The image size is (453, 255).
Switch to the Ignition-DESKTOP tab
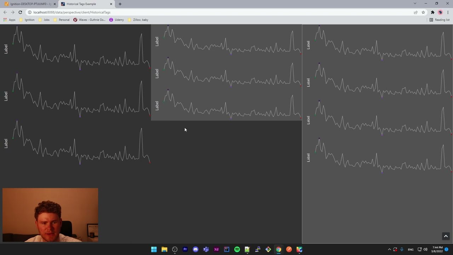coord(30,4)
